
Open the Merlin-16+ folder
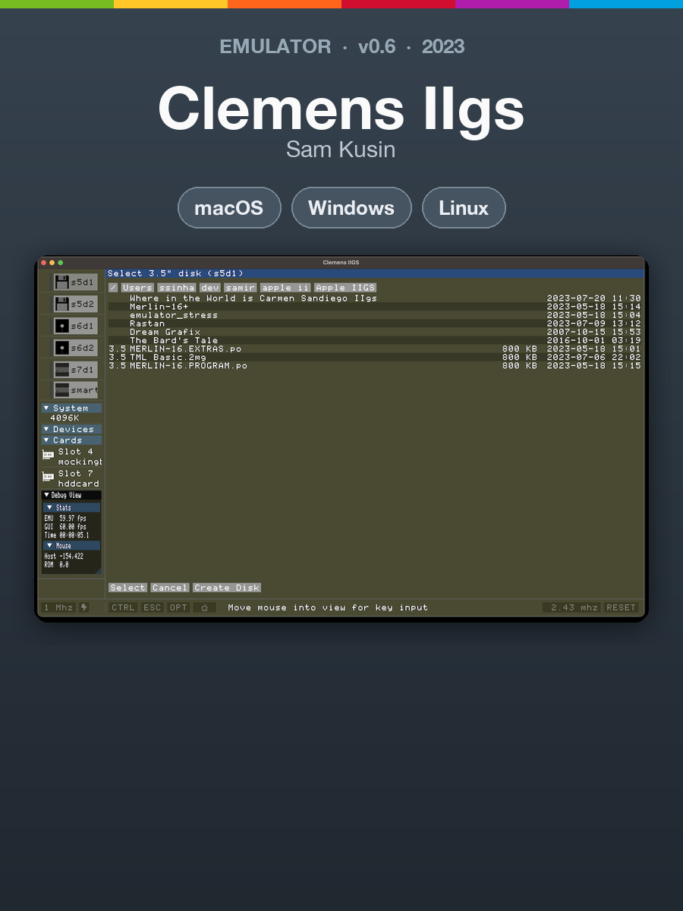[x=375, y=307]
